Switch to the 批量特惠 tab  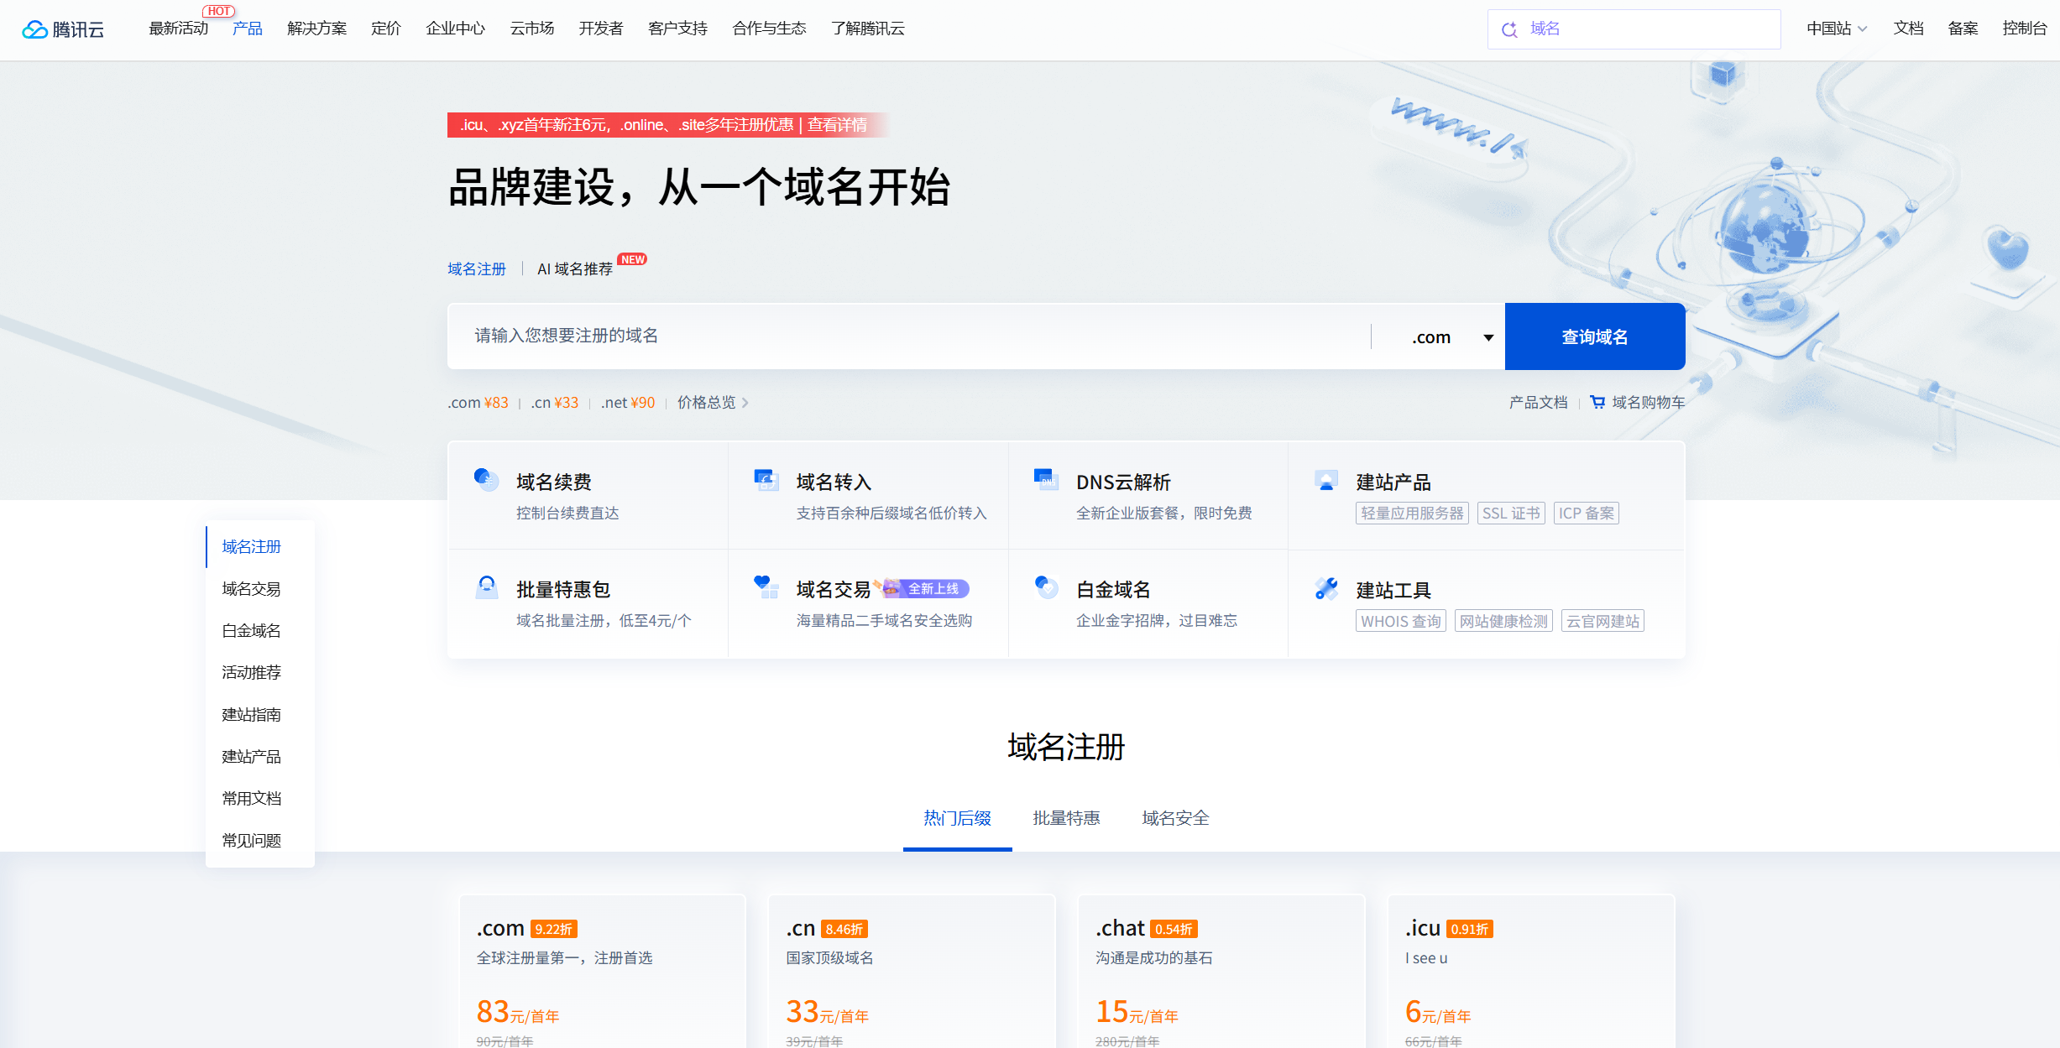point(1066,818)
